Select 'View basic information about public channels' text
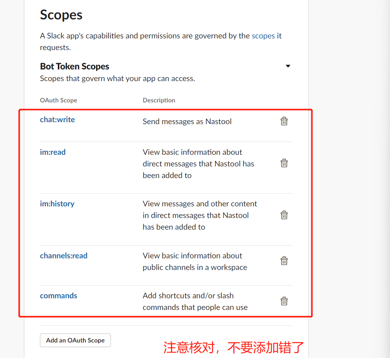 pos(195,261)
